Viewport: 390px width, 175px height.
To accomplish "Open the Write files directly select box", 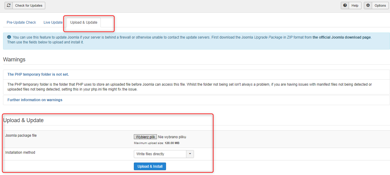I will click(x=160, y=154).
